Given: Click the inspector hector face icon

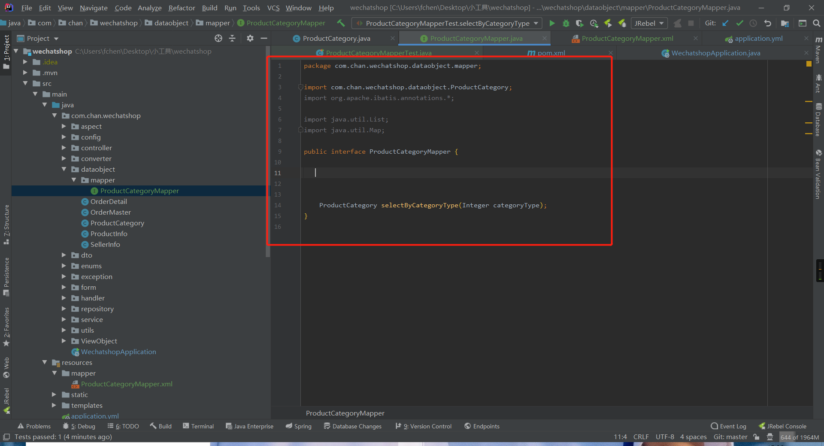Looking at the screenshot, I should tap(770, 437).
